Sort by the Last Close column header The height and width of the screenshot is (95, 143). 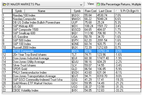[x=105, y=11]
